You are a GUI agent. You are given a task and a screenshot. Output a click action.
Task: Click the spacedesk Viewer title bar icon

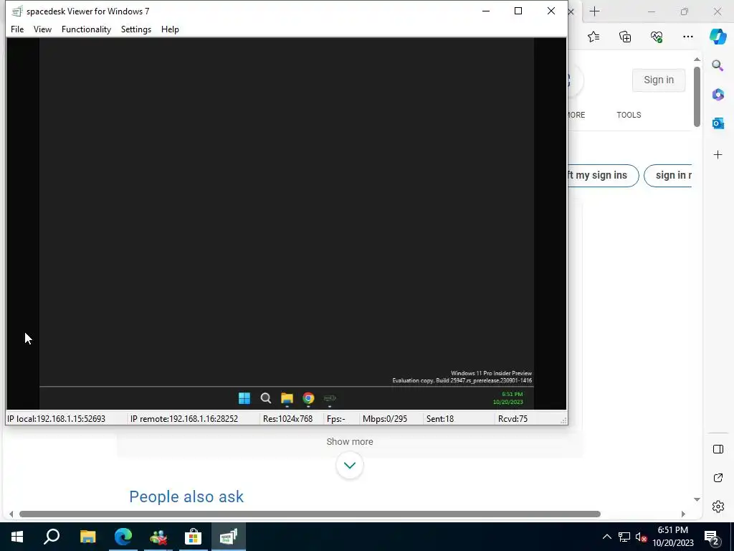pyautogui.click(x=17, y=11)
